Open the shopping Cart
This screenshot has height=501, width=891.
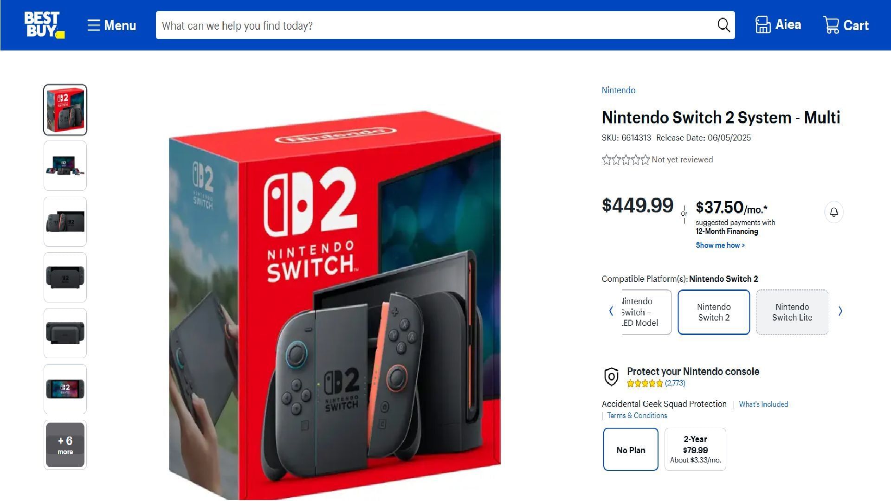(x=846, y=25)
